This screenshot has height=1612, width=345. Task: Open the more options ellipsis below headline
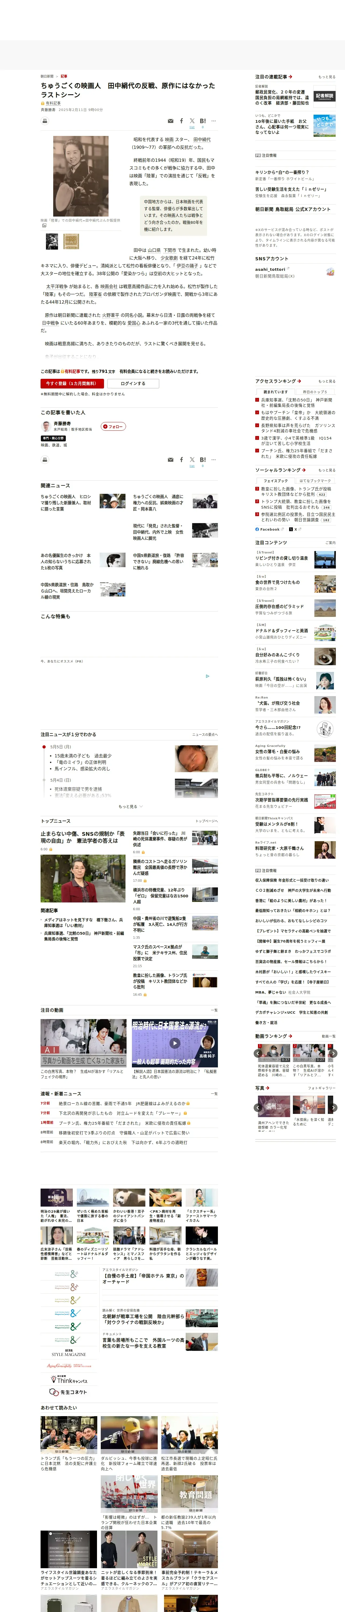tap(214, 121)
